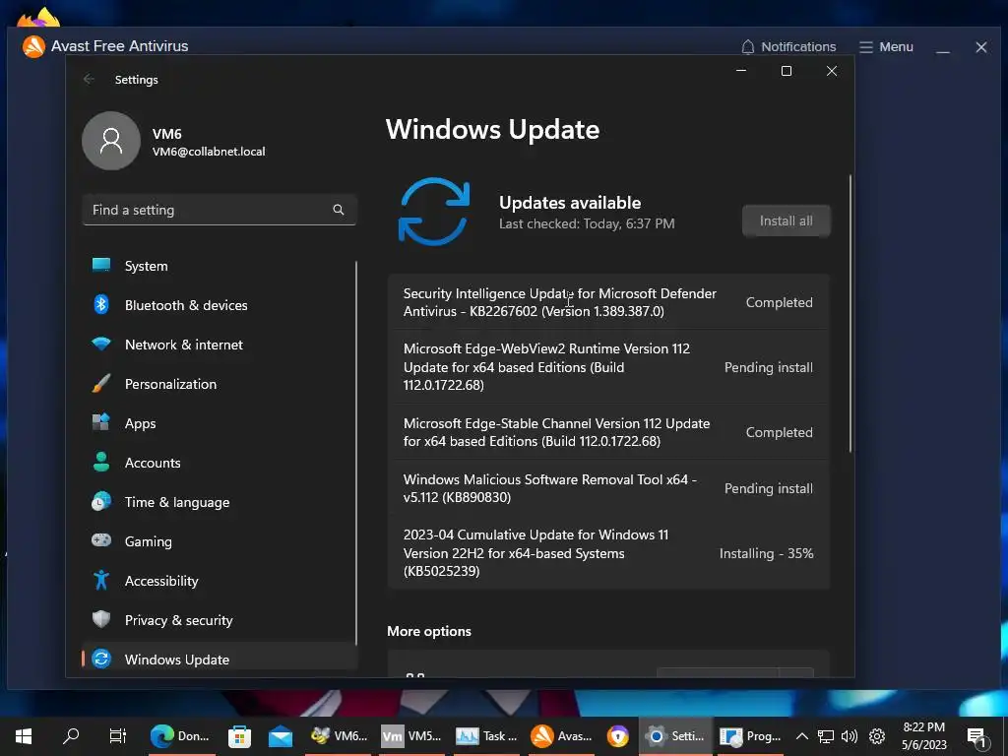Click the Installing - 35% status
This screenshot has height=756, width=1008.
click(x=766, y=553)
